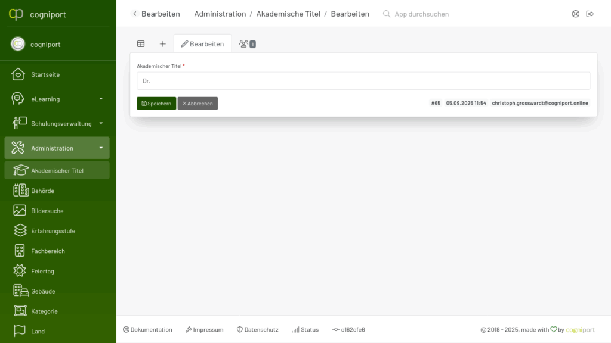Collapse the Administration menu arrow
The width and height of the screenshot is (611, 343).
point(101,148)
